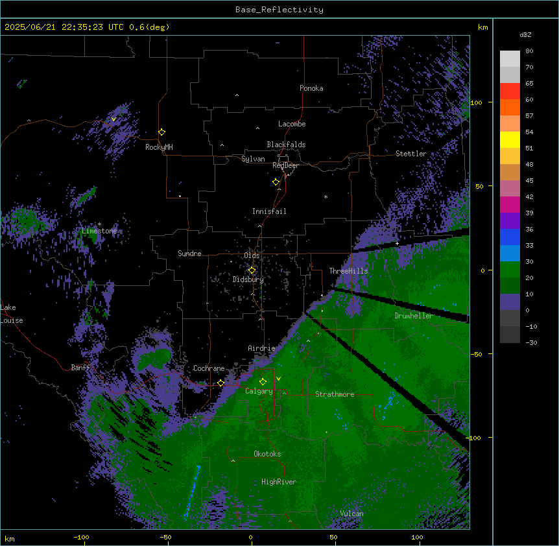Select the Drumheller label
The image size is (559, 546).
tap(414, 316)
